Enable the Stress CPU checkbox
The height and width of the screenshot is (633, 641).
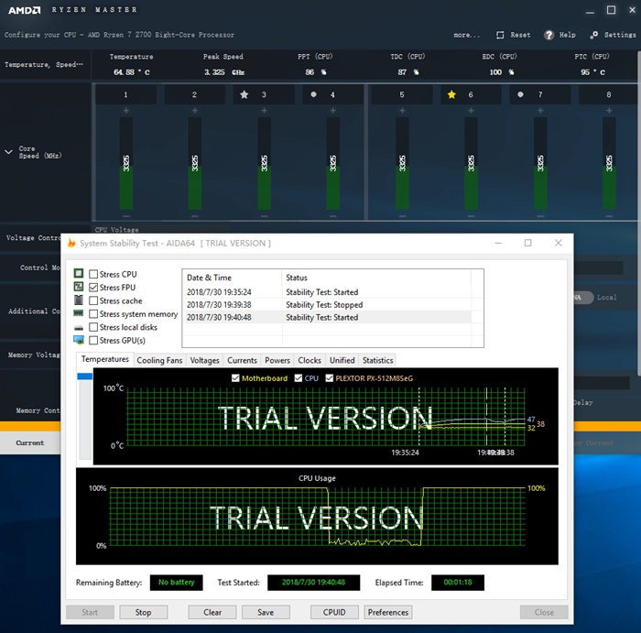pyautogui.click(x=93, y=275)
